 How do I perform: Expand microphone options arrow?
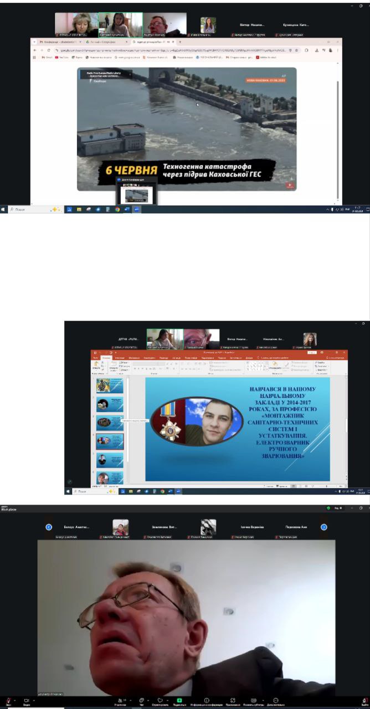pyautogui.click(x=15, y=700)
